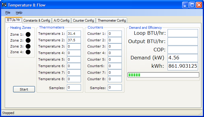Viewport: 204px width, 117px height.
Task: Open the Thermometer Config tab
Action: [112, 20]
